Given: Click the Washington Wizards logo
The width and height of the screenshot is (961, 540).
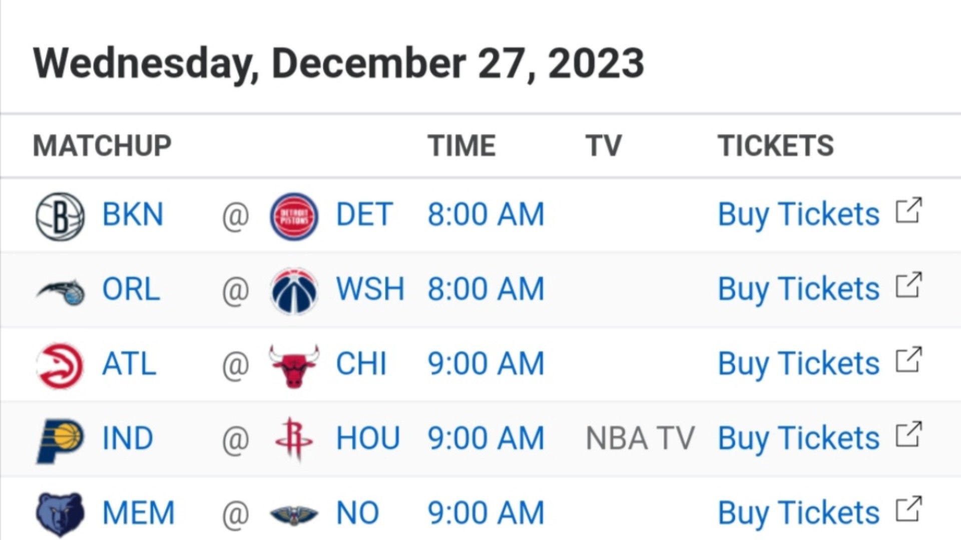Looking at the screenshot, I should click(294, 291).
